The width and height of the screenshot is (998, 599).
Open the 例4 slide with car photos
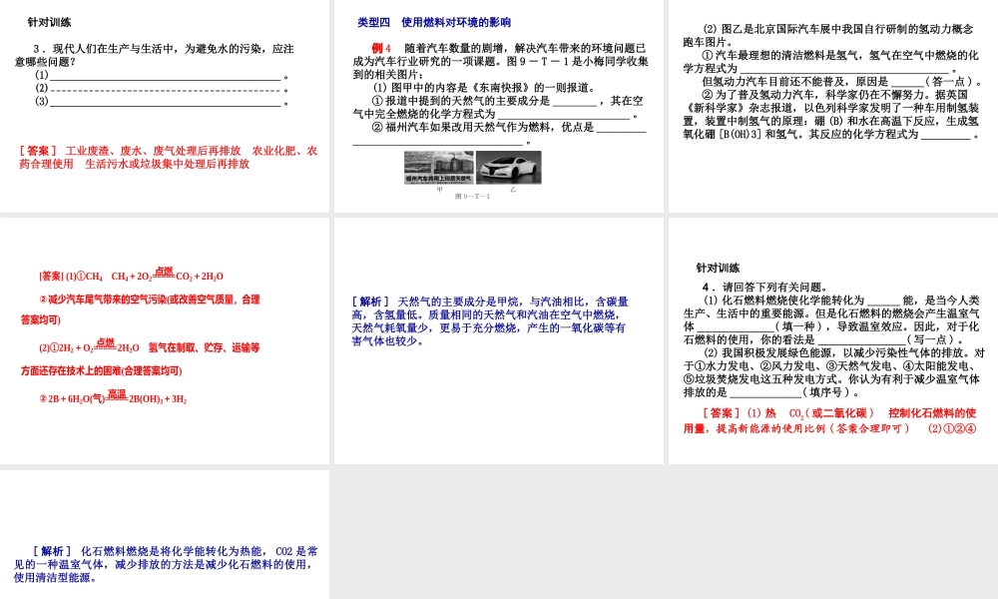tap(498, 106)
